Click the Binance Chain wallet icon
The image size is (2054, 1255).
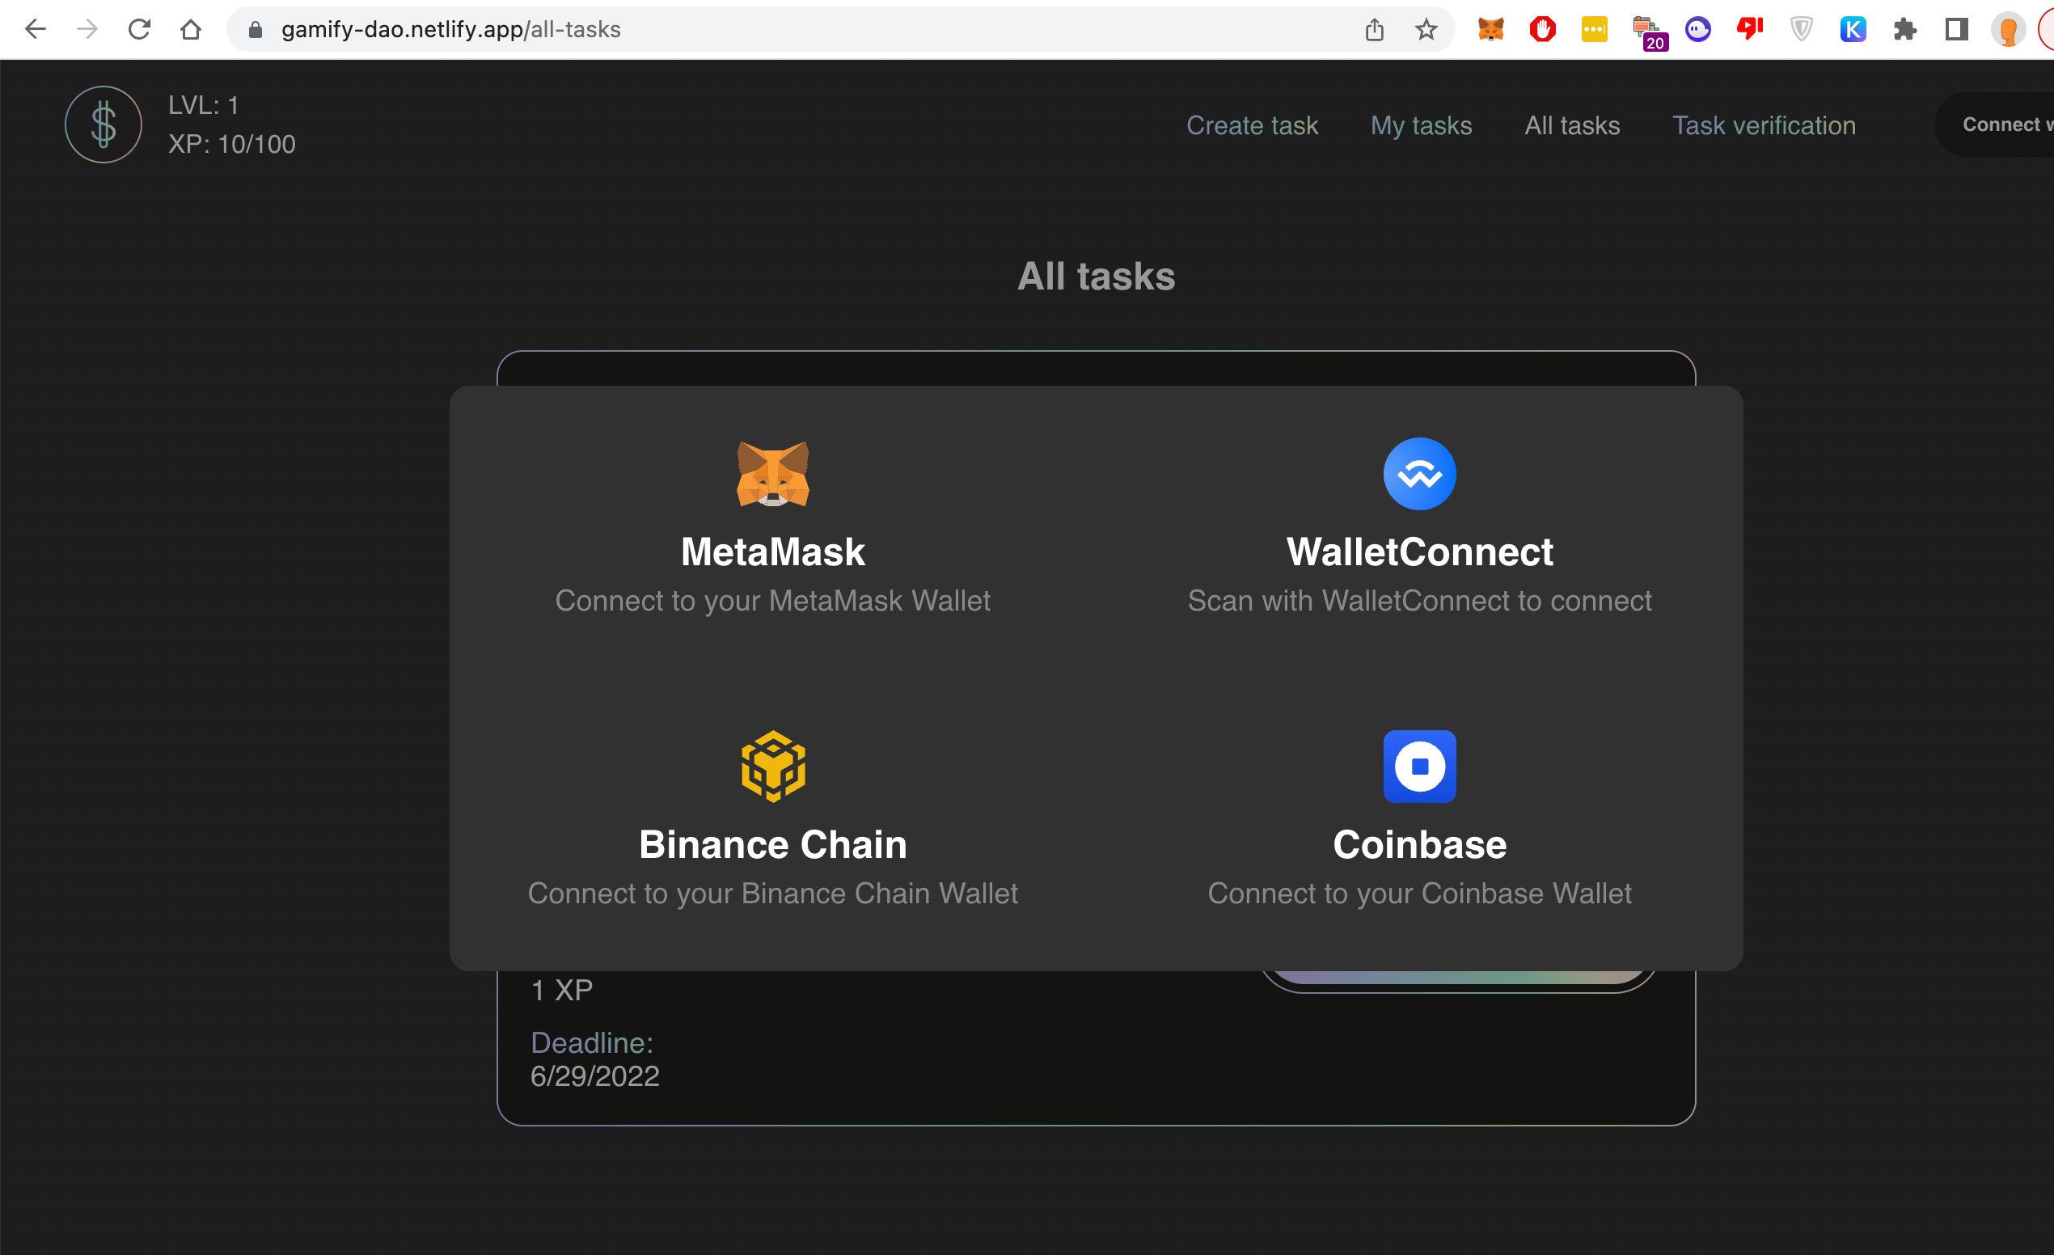click(773, 765)
